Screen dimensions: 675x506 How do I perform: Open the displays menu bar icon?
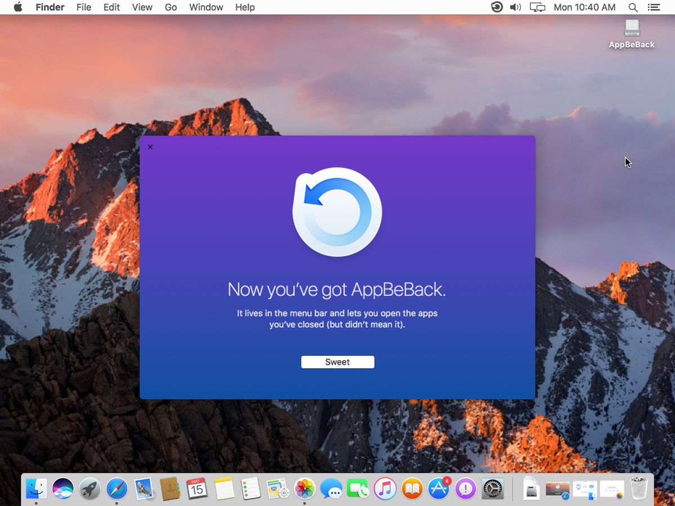click(x=538, y=7)
